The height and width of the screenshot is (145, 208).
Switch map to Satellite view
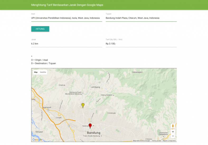point(43,72)
